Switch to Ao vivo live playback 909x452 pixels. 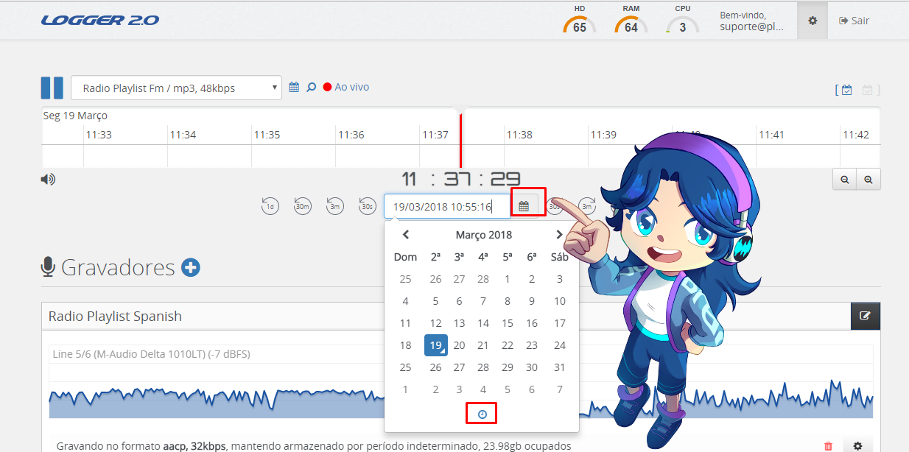(x=346, y=87)
